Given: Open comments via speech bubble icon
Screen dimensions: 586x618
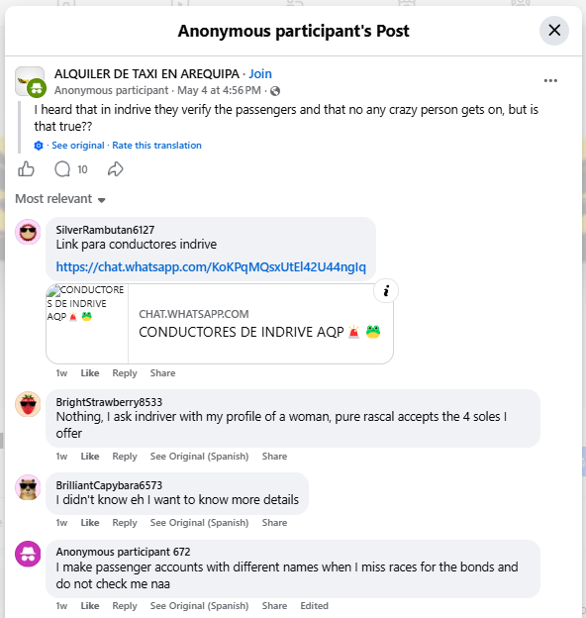Looking at the screenshot, I should (x=62, y=169).
